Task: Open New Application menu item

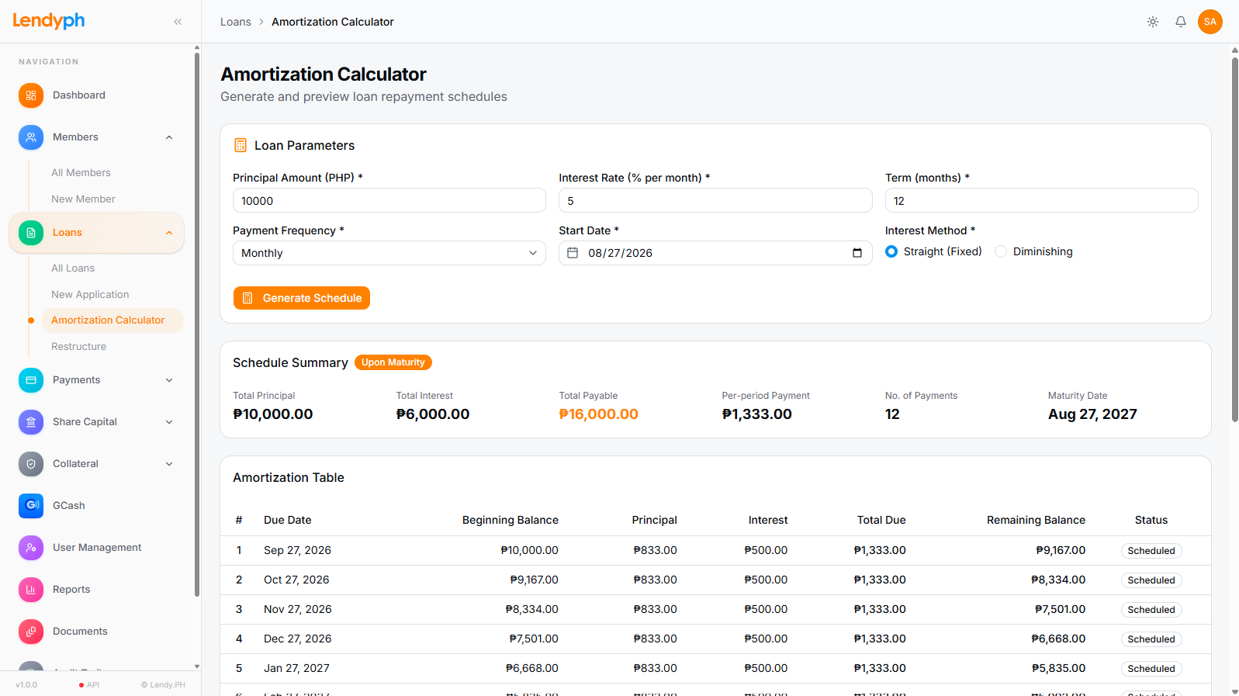Action: tap(90, 295)
